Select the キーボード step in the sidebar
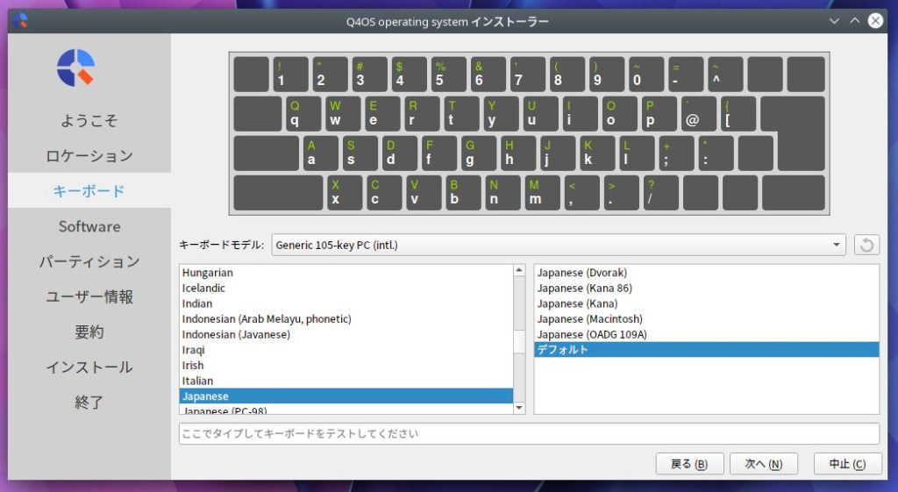Image resolution: width=898 pixels, height=492 pixels. click(89, 190)
